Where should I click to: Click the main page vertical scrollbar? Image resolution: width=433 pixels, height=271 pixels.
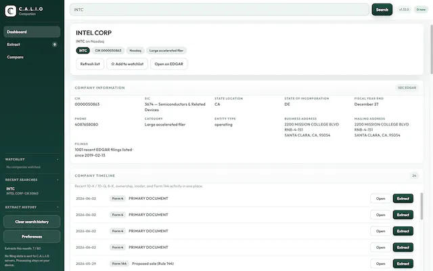click(x=432, y=49)
